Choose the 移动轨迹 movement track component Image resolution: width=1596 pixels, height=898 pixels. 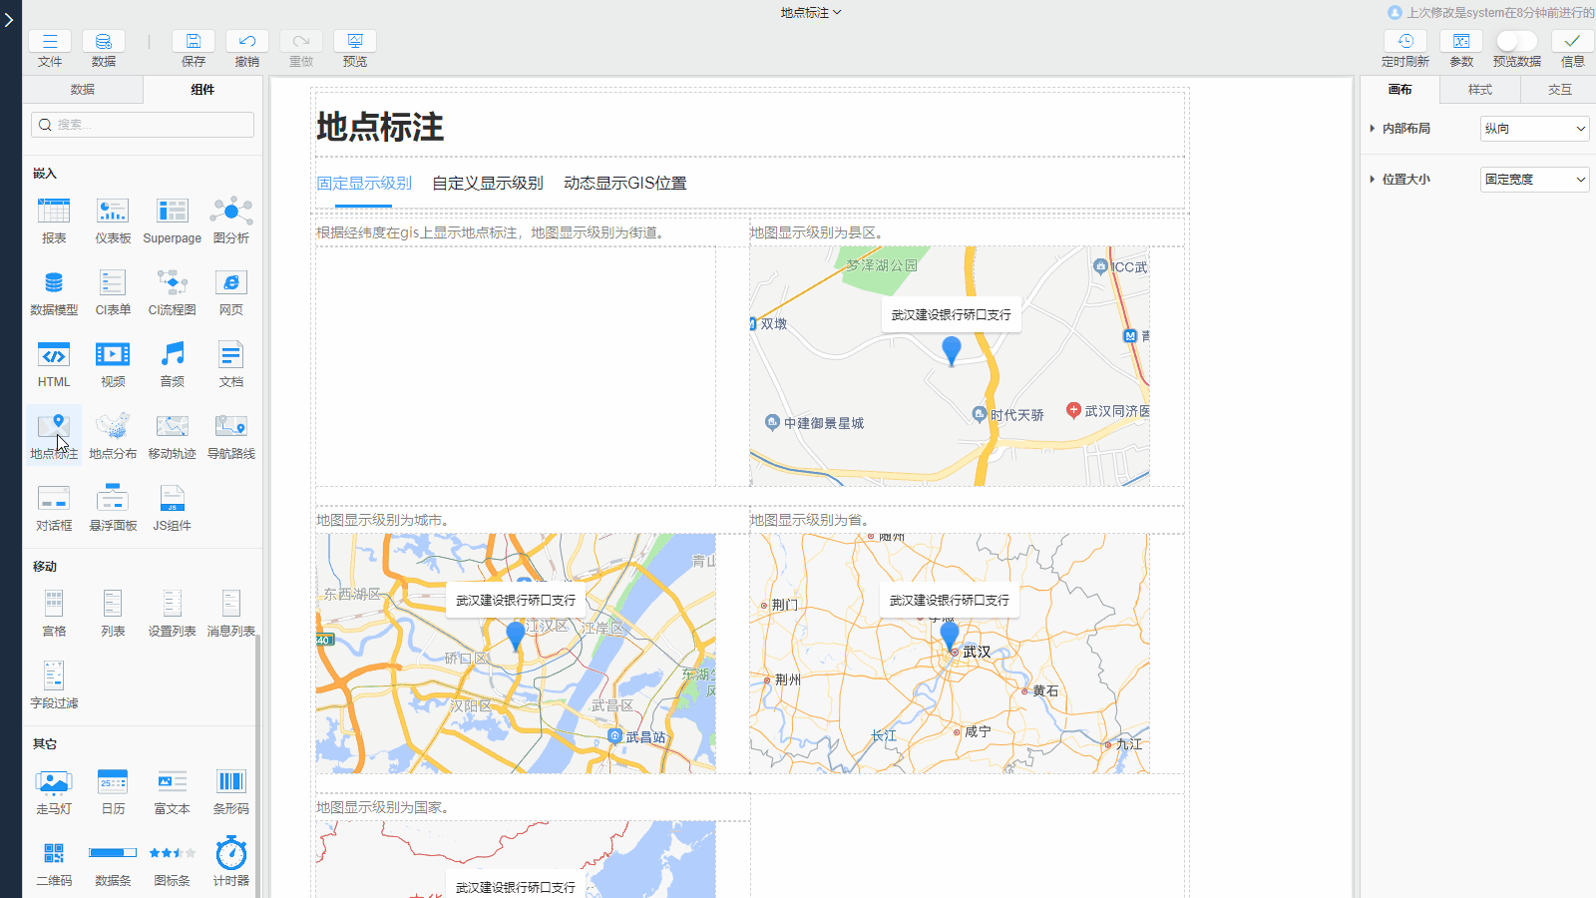tap(172, 427)
